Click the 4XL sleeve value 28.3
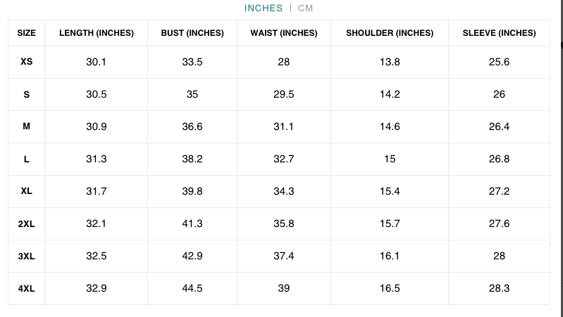Image resolution: width=563 pixels, height=317 pixels. coord(499,288)
